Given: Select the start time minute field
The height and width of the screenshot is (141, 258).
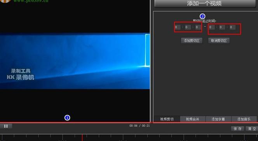Looking at the screenshot, I should click(x=188, y=27).
